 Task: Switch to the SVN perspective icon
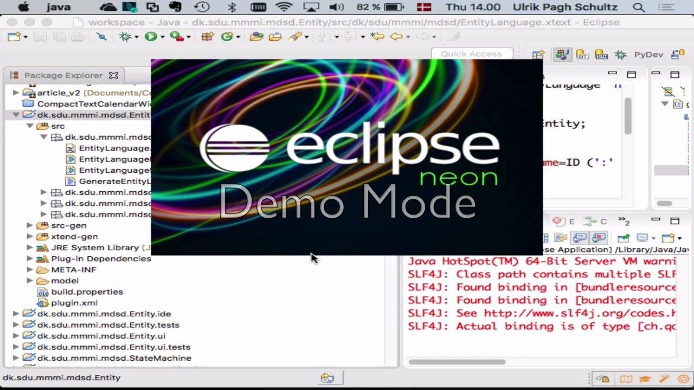601,55
